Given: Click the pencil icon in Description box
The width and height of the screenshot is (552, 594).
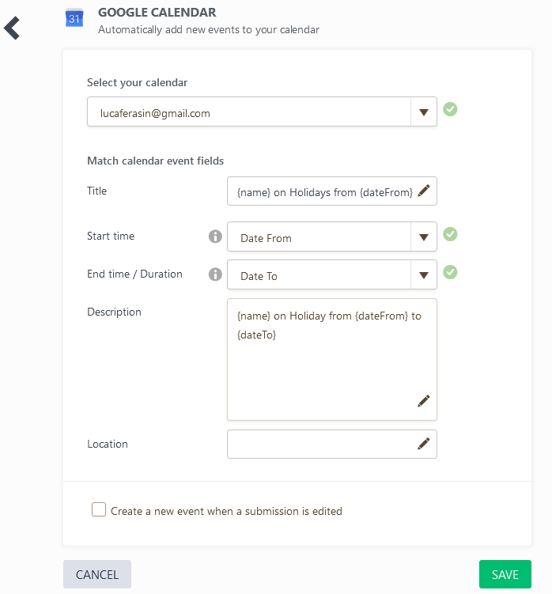Looking at the screenshot, I should point(424,401).
